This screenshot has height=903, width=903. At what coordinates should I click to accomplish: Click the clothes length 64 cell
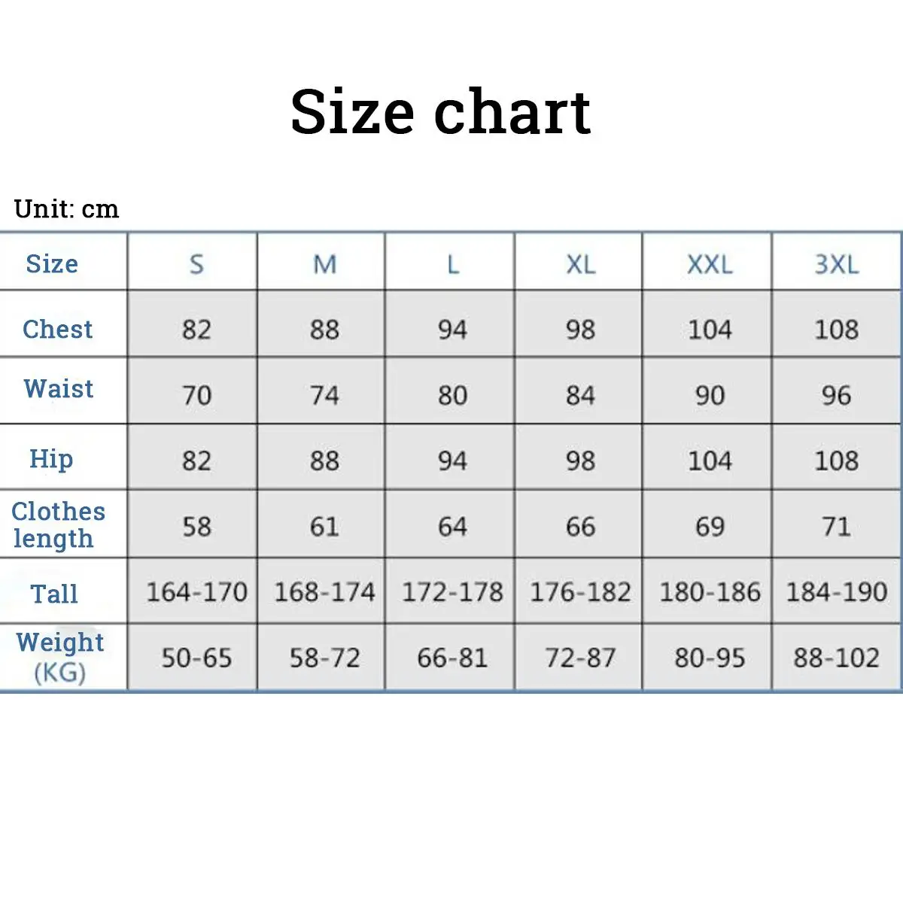(x=452, y=527)
